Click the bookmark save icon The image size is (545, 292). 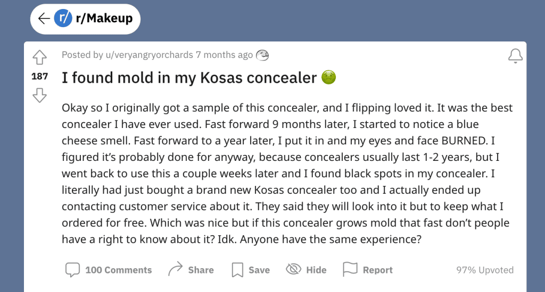pos(237,270)
